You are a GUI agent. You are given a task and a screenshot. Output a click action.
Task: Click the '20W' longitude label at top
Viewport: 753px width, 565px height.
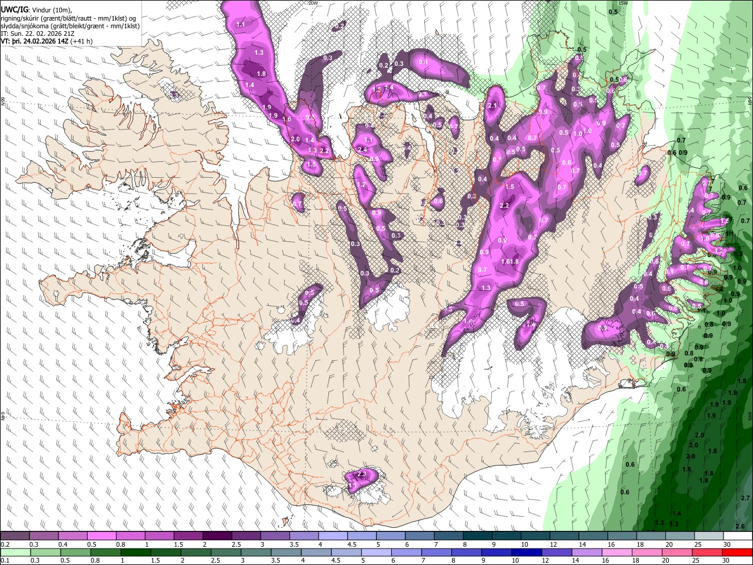click(313, 3)
